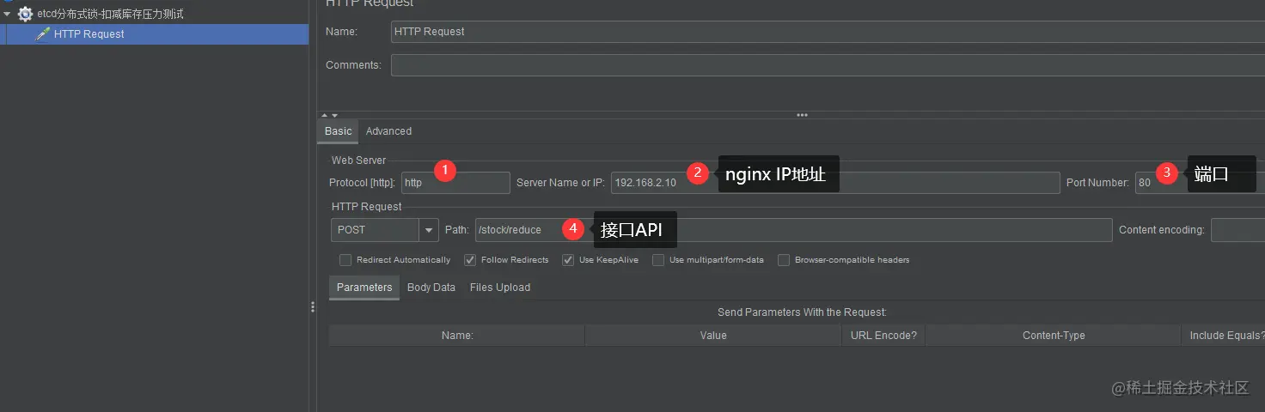Enable Browser-compatible headers checkbox
Screen dimensions: 1265x412
coord(784,260)
